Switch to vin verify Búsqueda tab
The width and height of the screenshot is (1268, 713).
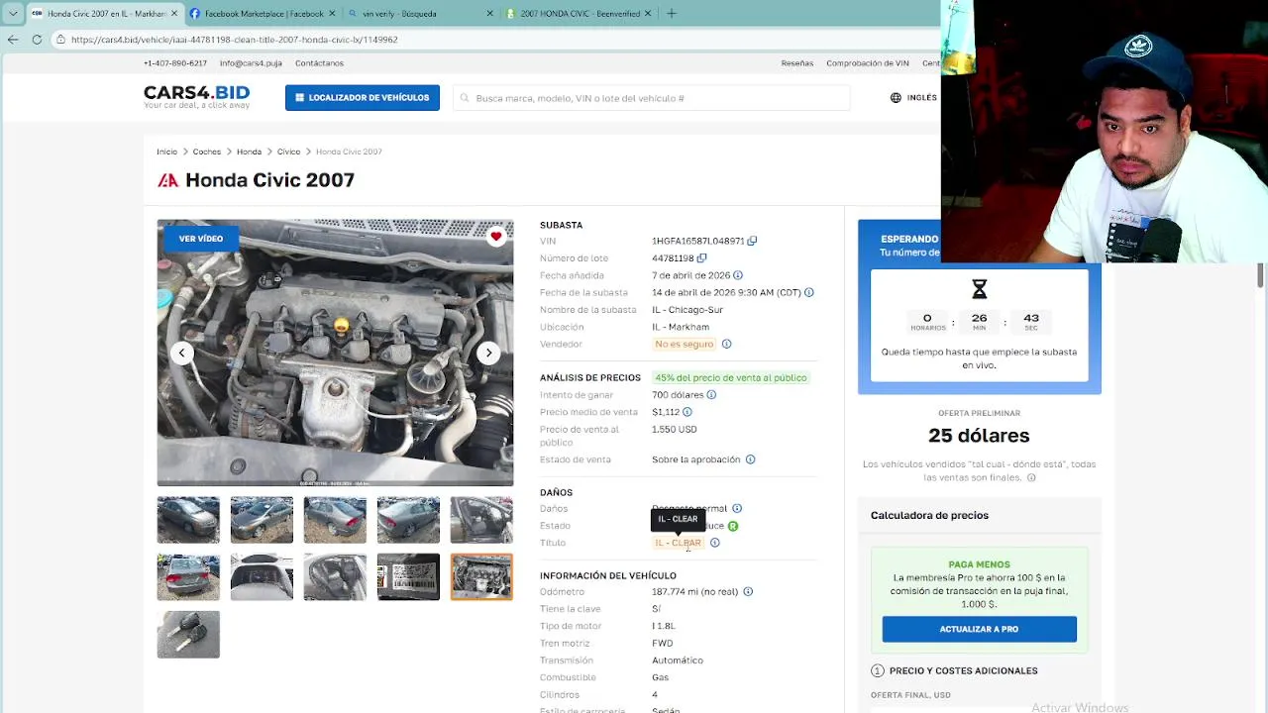[x=420, y=14]
